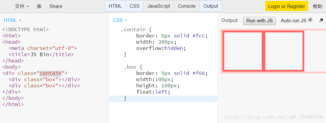Toggle the JavaScript panel tab

click(x=159, y=6)
